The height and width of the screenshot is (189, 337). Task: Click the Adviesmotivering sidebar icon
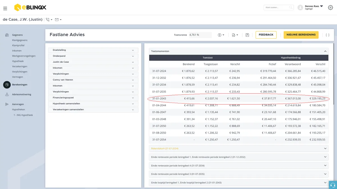point(7,95)
